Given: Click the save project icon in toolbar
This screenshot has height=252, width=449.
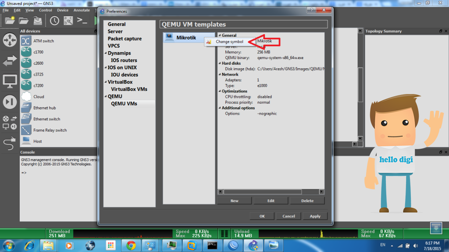Looking at the screenshot, I should (x=38, y=21).
